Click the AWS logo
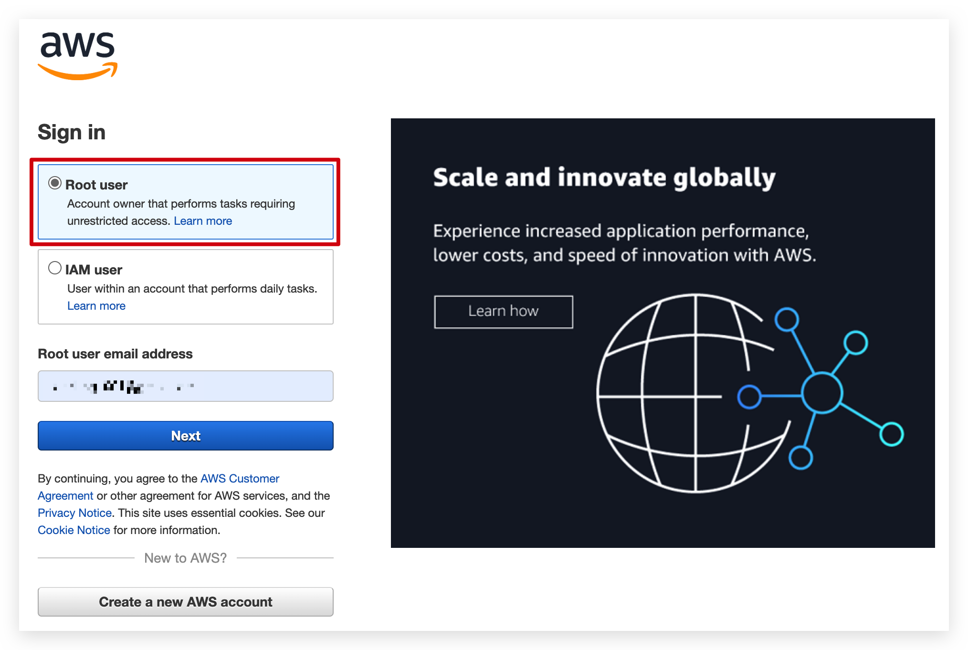This screenshot has width=968, height=650. [78, 56]
